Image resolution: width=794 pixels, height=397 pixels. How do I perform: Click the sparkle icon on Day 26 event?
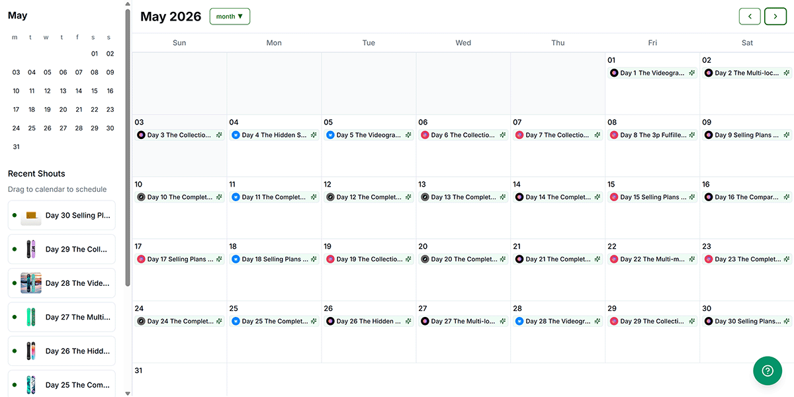click(408, 322)
